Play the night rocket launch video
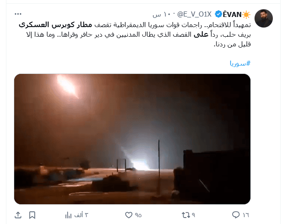 (x=132, y=139)
